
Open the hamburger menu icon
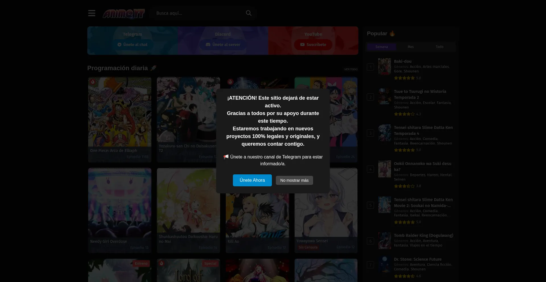point(92,13)
